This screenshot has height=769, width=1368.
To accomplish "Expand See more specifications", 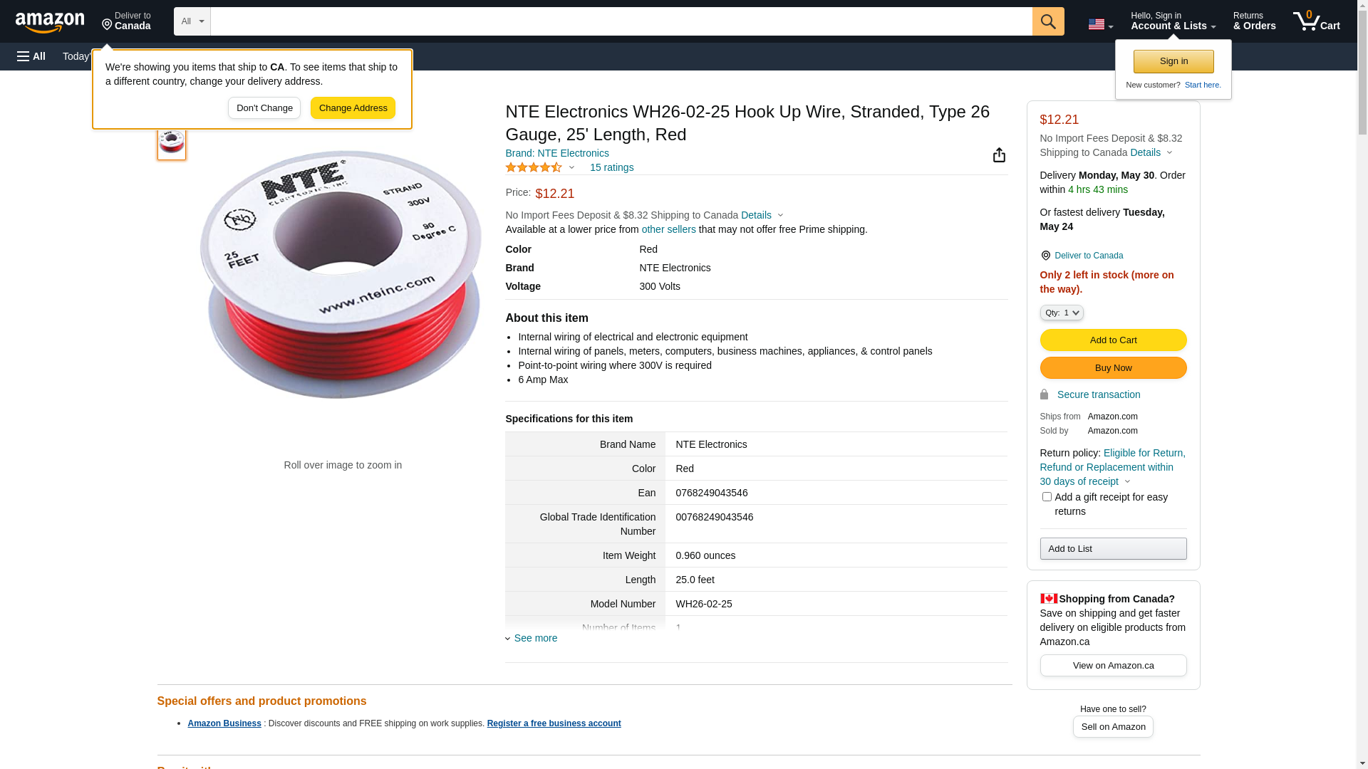I will click(x=535, y=638).
